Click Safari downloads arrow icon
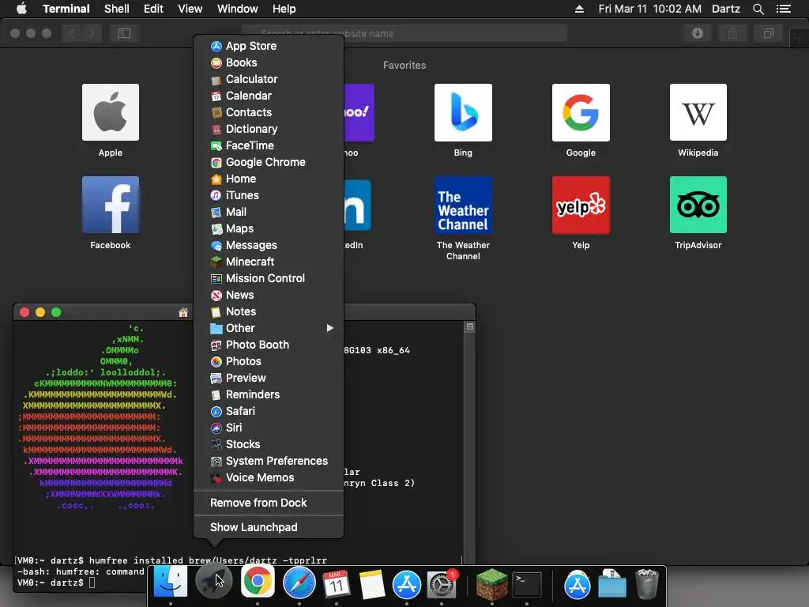The image size is (809, 607). tap(698, 33)
